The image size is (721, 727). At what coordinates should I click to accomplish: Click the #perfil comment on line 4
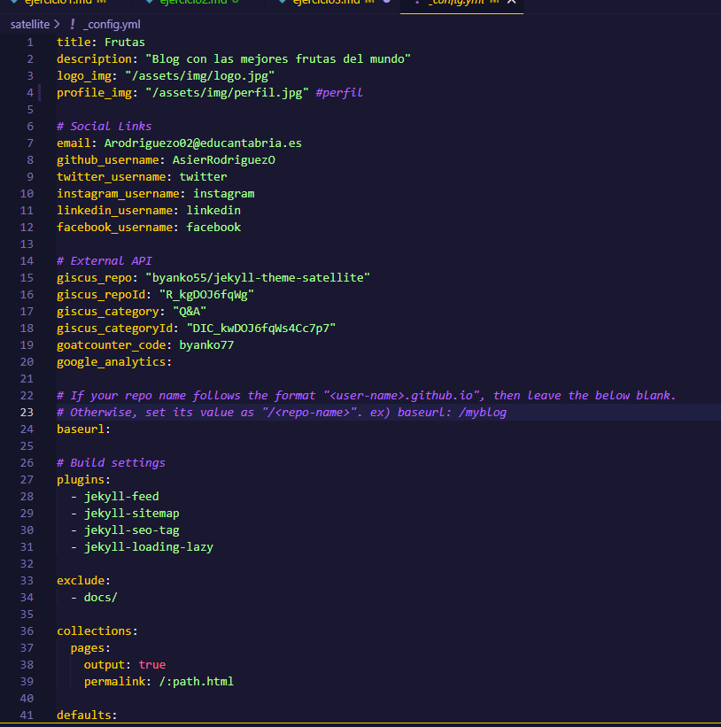click(x=338, y=92)
